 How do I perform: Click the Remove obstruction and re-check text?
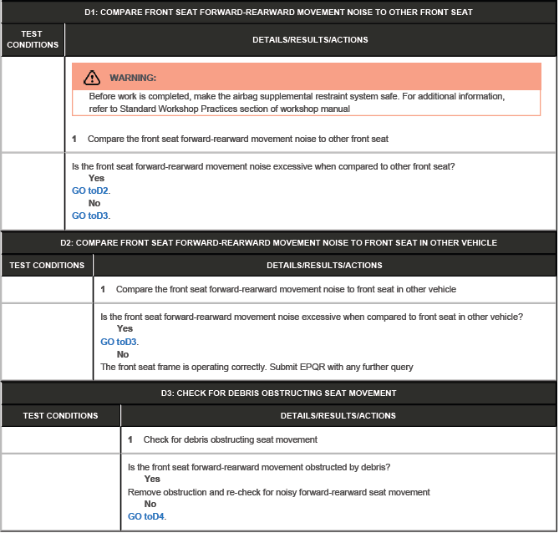[278, 492]
